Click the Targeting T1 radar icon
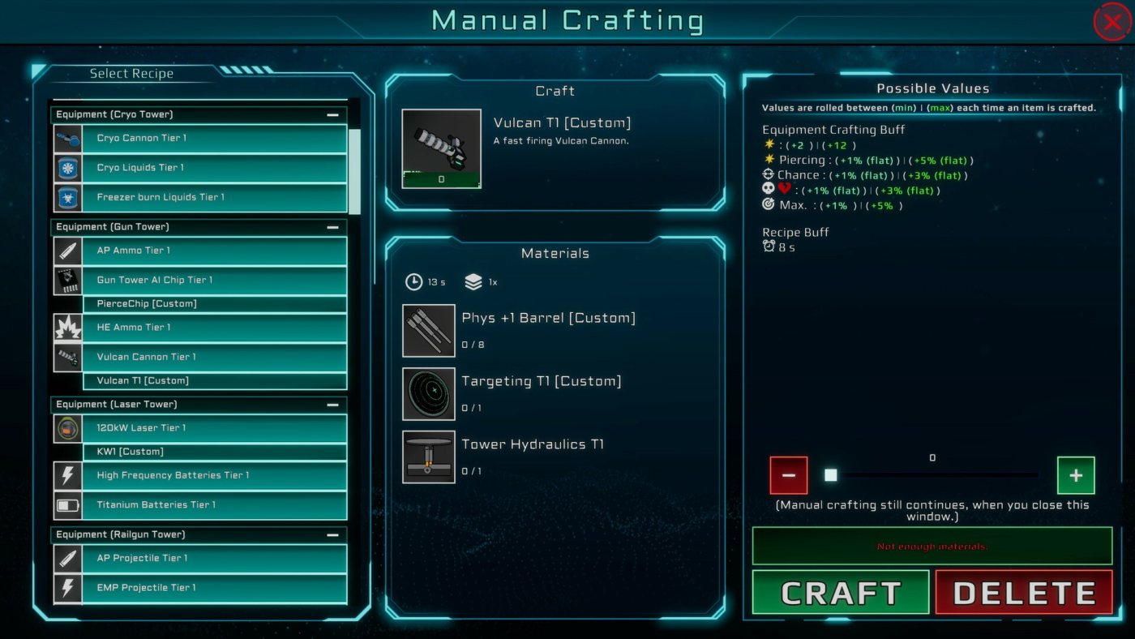 pos(429,394)
